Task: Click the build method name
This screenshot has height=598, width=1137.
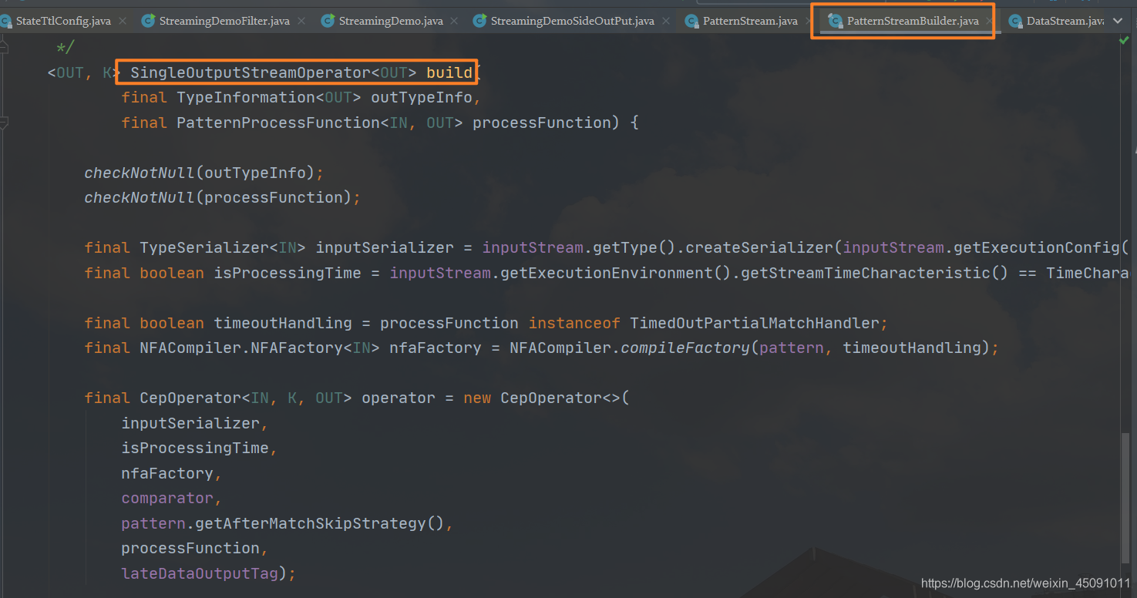Action: pos(449,72)
